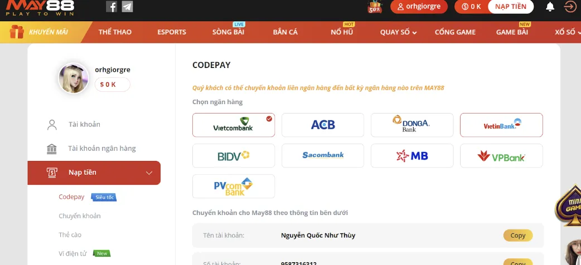Screen dimensions: 581x265
Task: Open the notification bell
Action: tap(550, 7)
